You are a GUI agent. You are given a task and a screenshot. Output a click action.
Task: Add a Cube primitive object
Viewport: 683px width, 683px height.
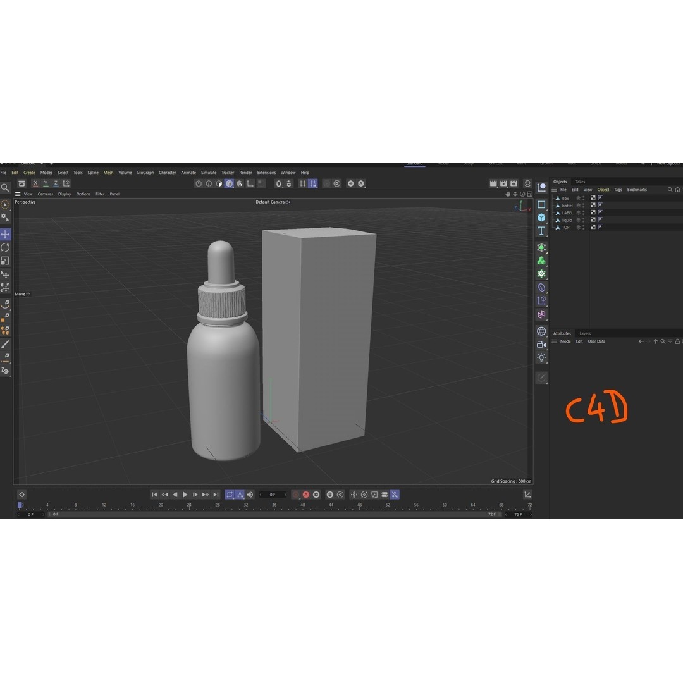tap(541, 218)
